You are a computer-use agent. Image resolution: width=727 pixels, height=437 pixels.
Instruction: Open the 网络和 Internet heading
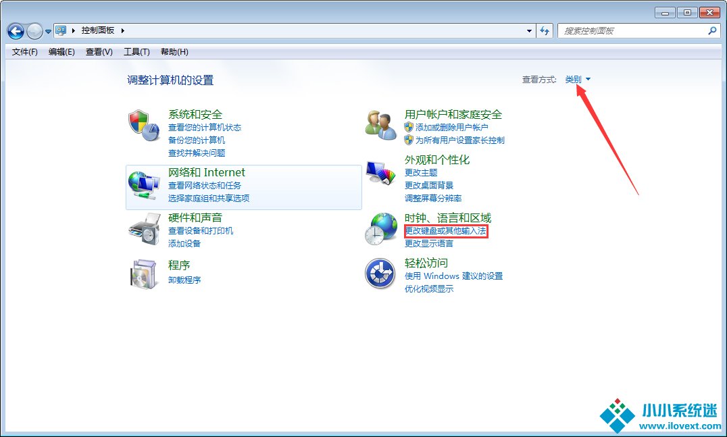[x=206, y=172]
